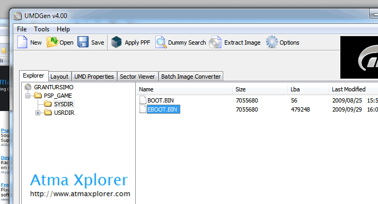Sort by the Size column header
The height and width of the screenshot is (204, 378).
tap(260, 89)
